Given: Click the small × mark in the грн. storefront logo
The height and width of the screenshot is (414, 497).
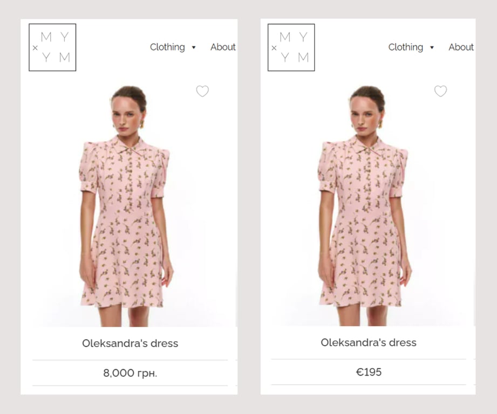Looking at the screenshot, I should [35, 48].
